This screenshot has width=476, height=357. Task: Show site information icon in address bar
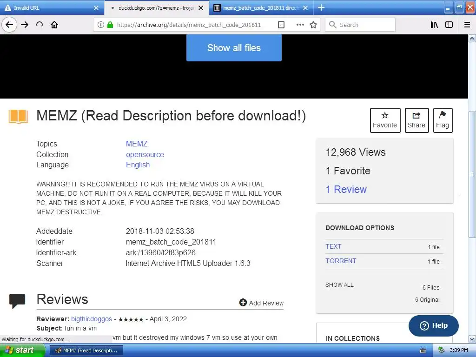(x=101, y=25)
